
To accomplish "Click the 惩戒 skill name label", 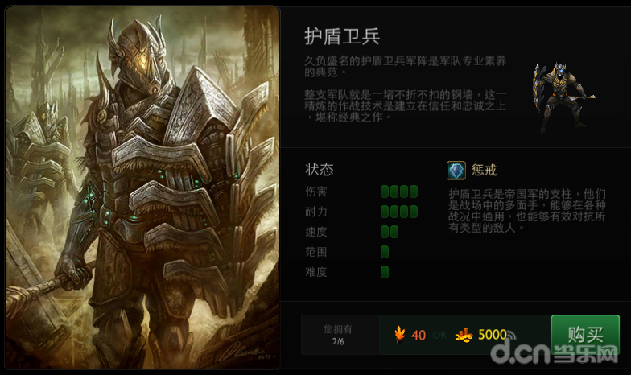I will pos(485,171).
